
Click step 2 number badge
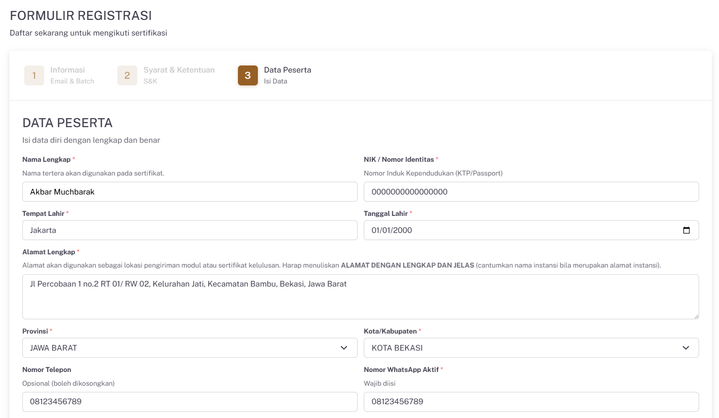127,75
